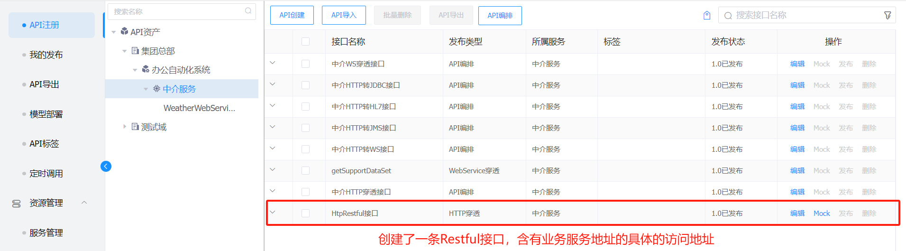Open Mock for the HtpRestful接口 row
Screen dimensions: 906x251
click(x=821, y=214)
